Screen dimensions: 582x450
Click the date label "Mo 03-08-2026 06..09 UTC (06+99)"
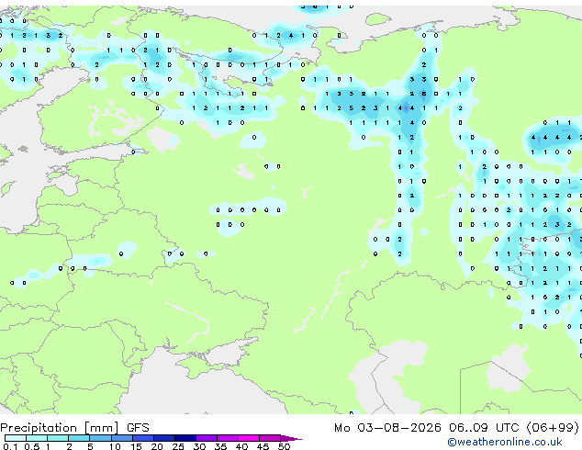456,428
